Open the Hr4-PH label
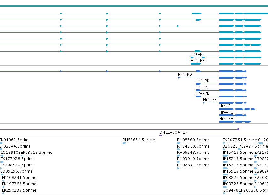This screenshot has width=268, height=195. [x=226, y=119]
